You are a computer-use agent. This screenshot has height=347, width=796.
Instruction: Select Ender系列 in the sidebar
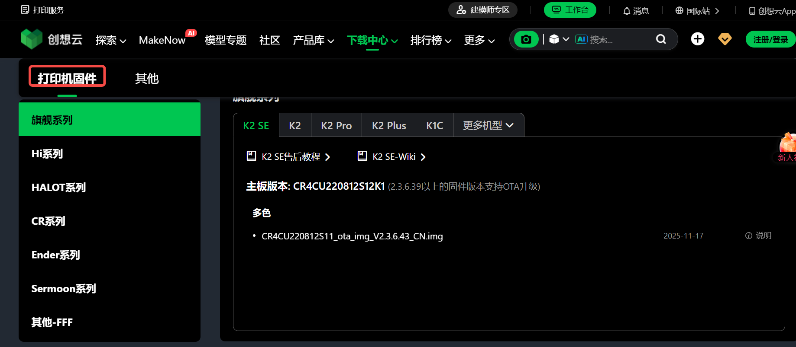coord(56,255)
